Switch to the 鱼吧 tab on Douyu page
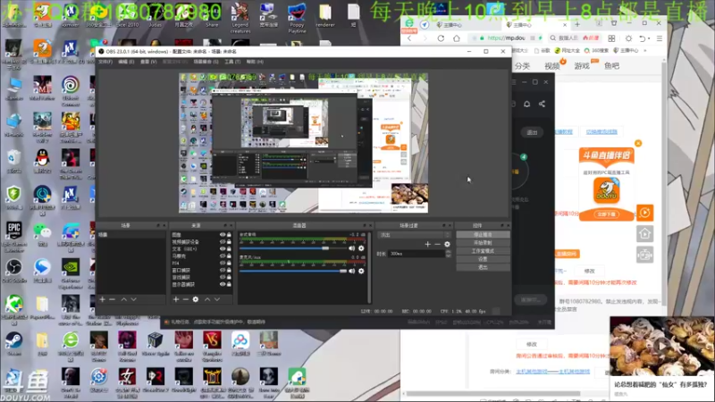The height and width of the screenshot is (402, 715). click(611, 66)
